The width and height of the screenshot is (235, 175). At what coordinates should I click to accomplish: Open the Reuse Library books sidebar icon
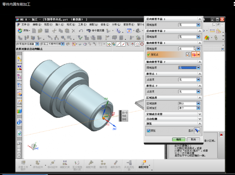tap(20, 111)
